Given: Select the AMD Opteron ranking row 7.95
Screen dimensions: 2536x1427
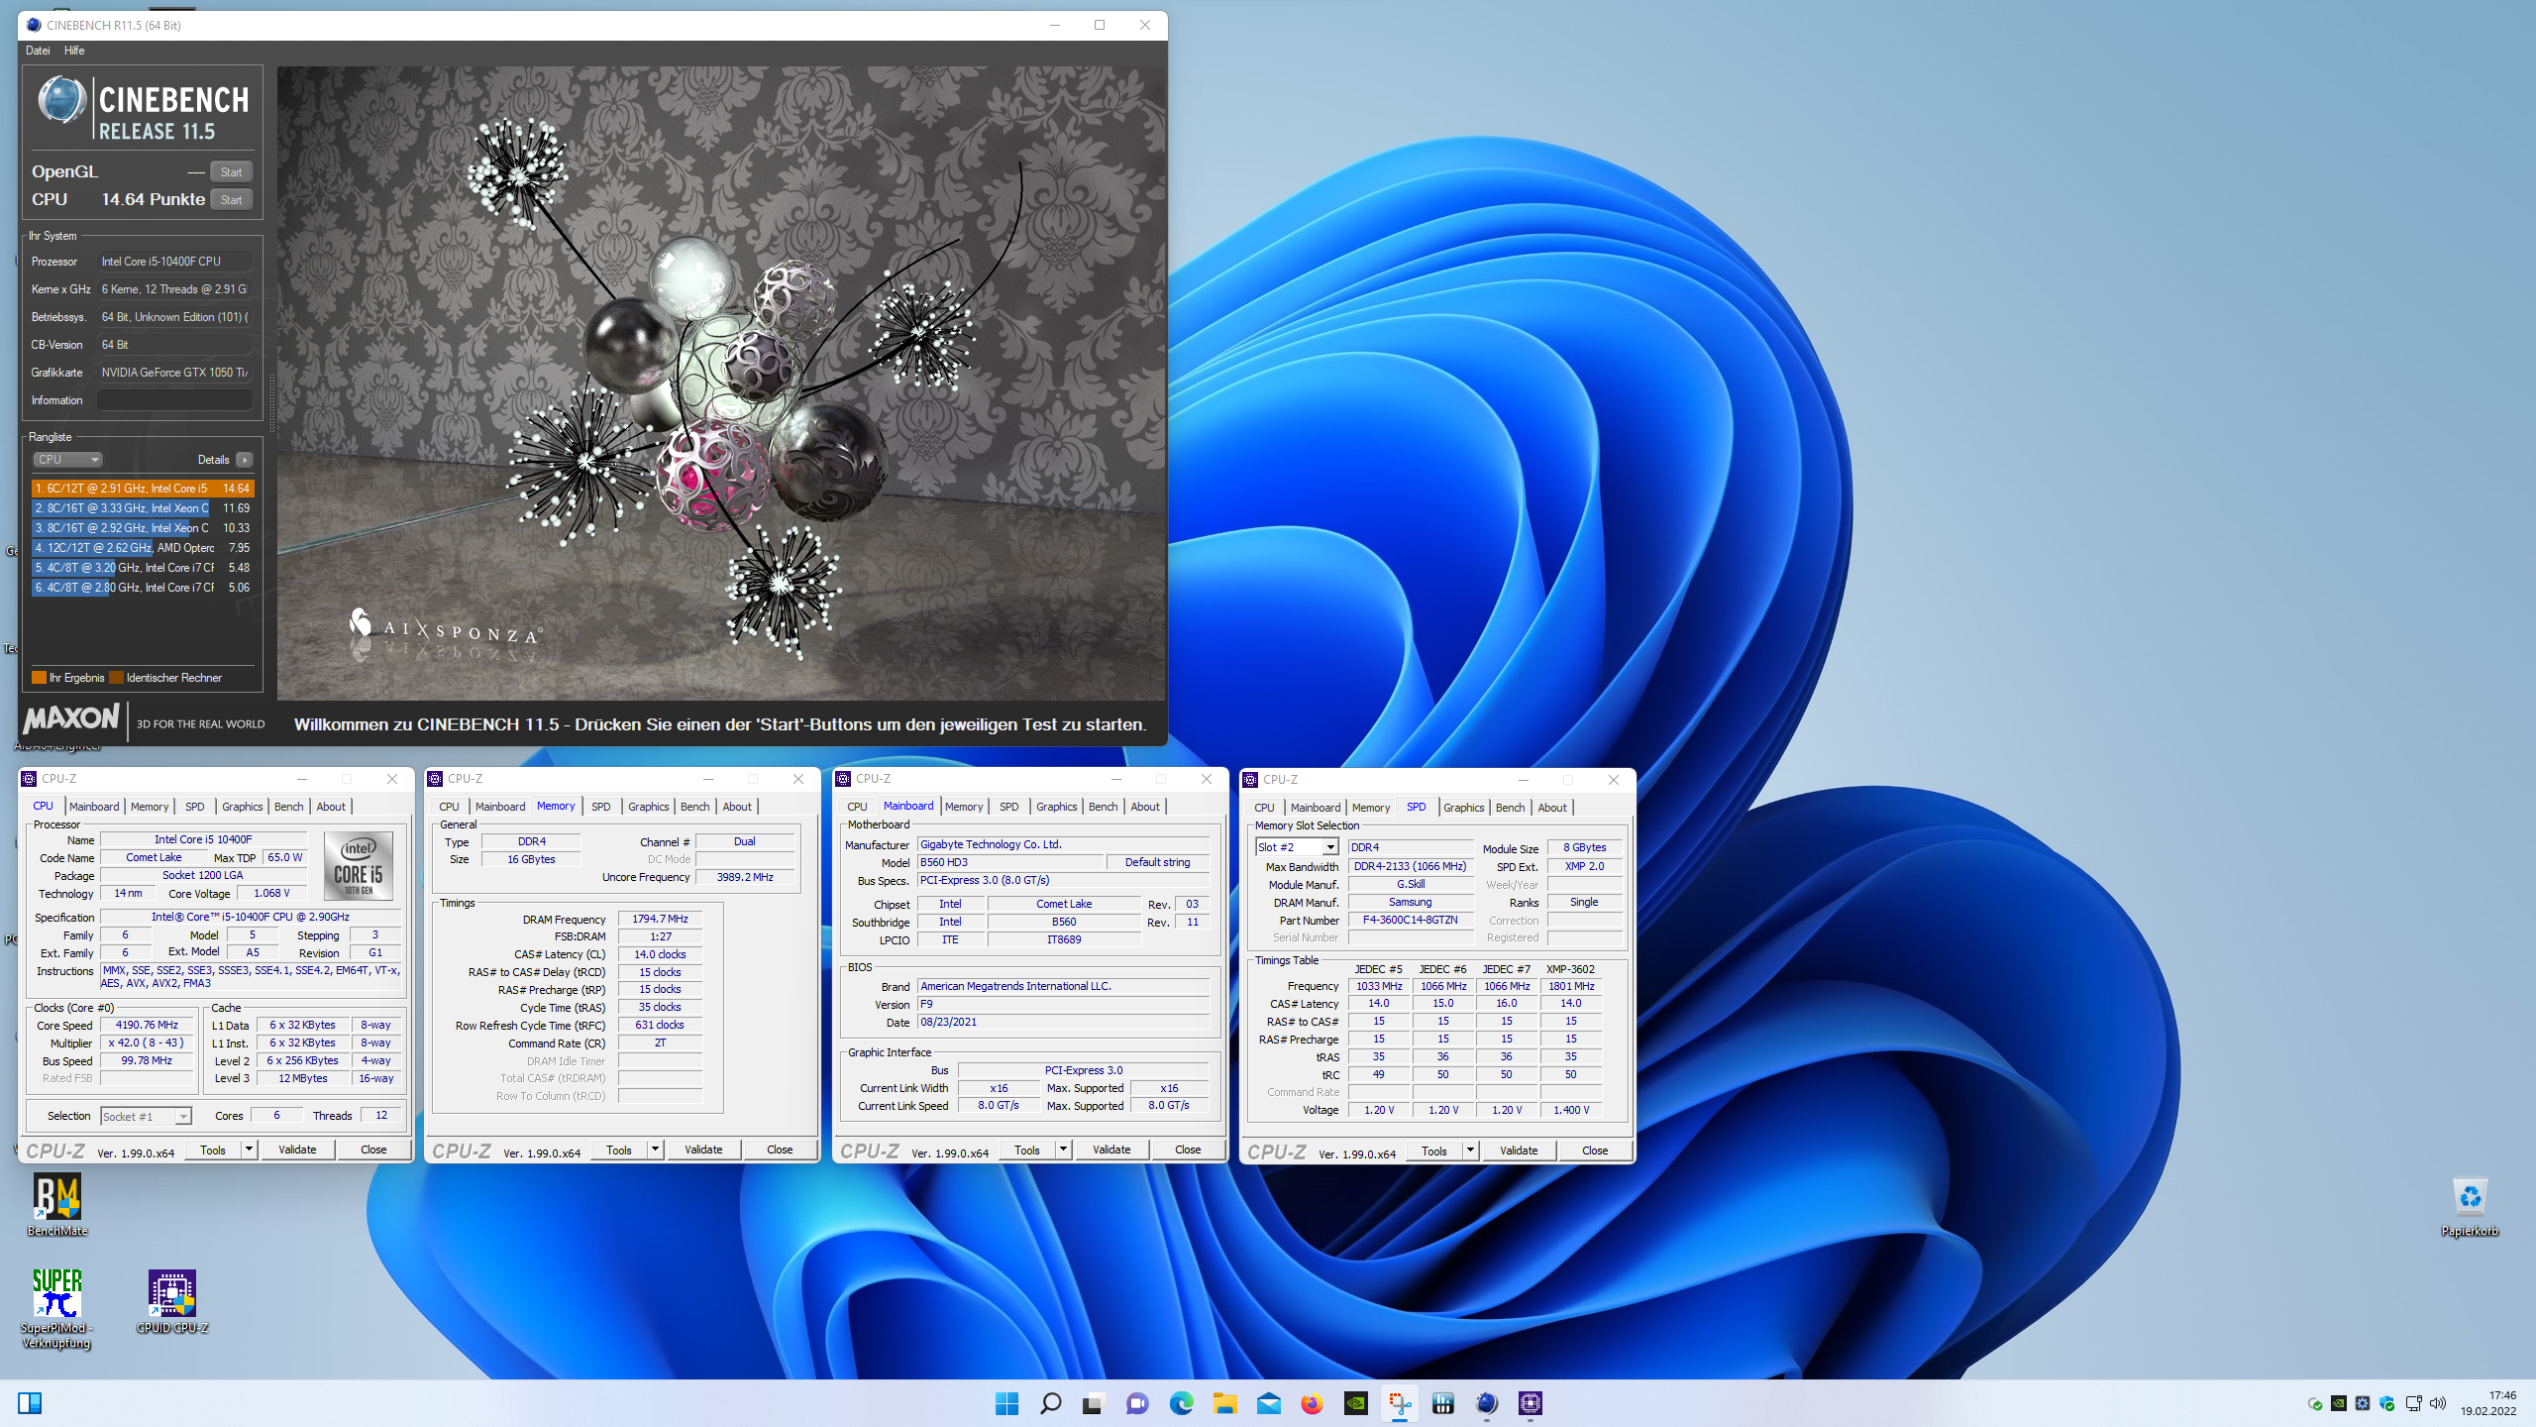Looking at the screenshot, I should 143,548.
